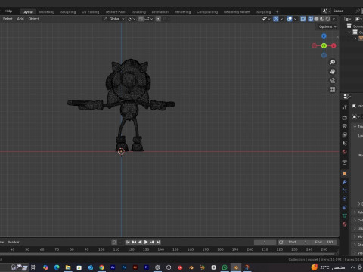Switch to the Layout workspace tab
Screen dimensions: 363x272
(x=28, y=12)
